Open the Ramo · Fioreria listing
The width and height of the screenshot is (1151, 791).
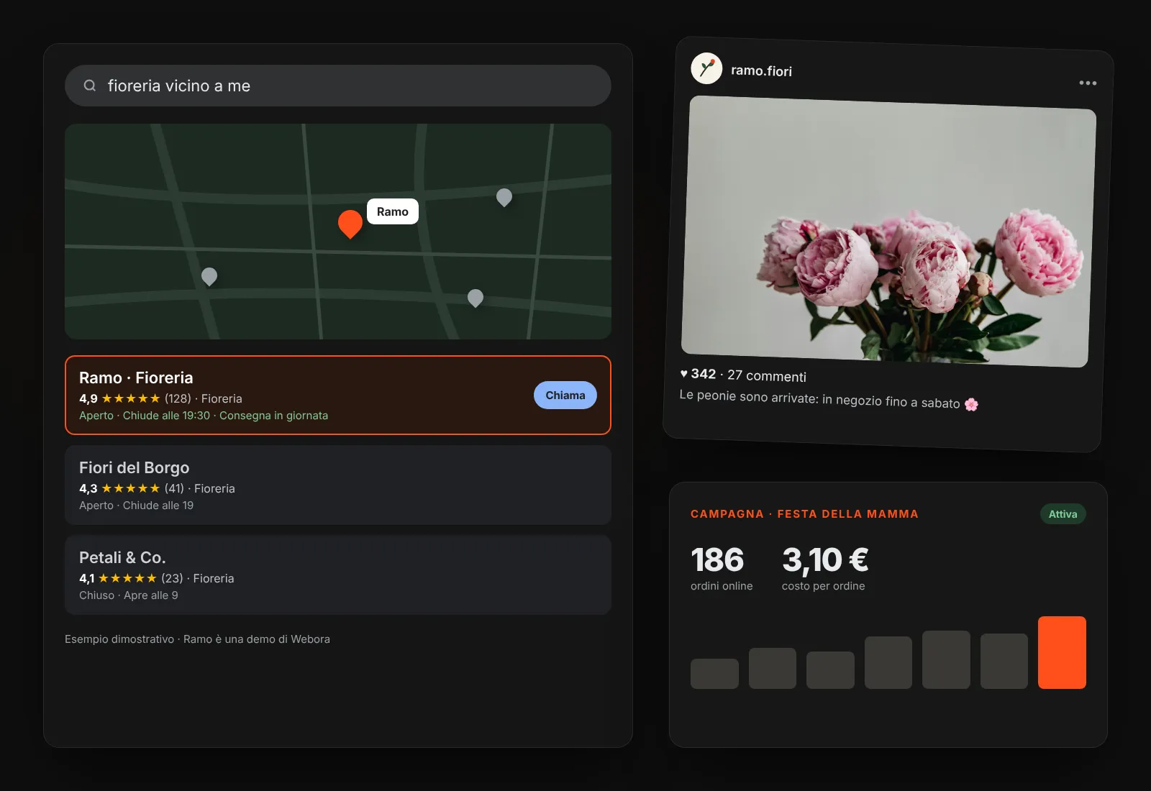(338, 395)
